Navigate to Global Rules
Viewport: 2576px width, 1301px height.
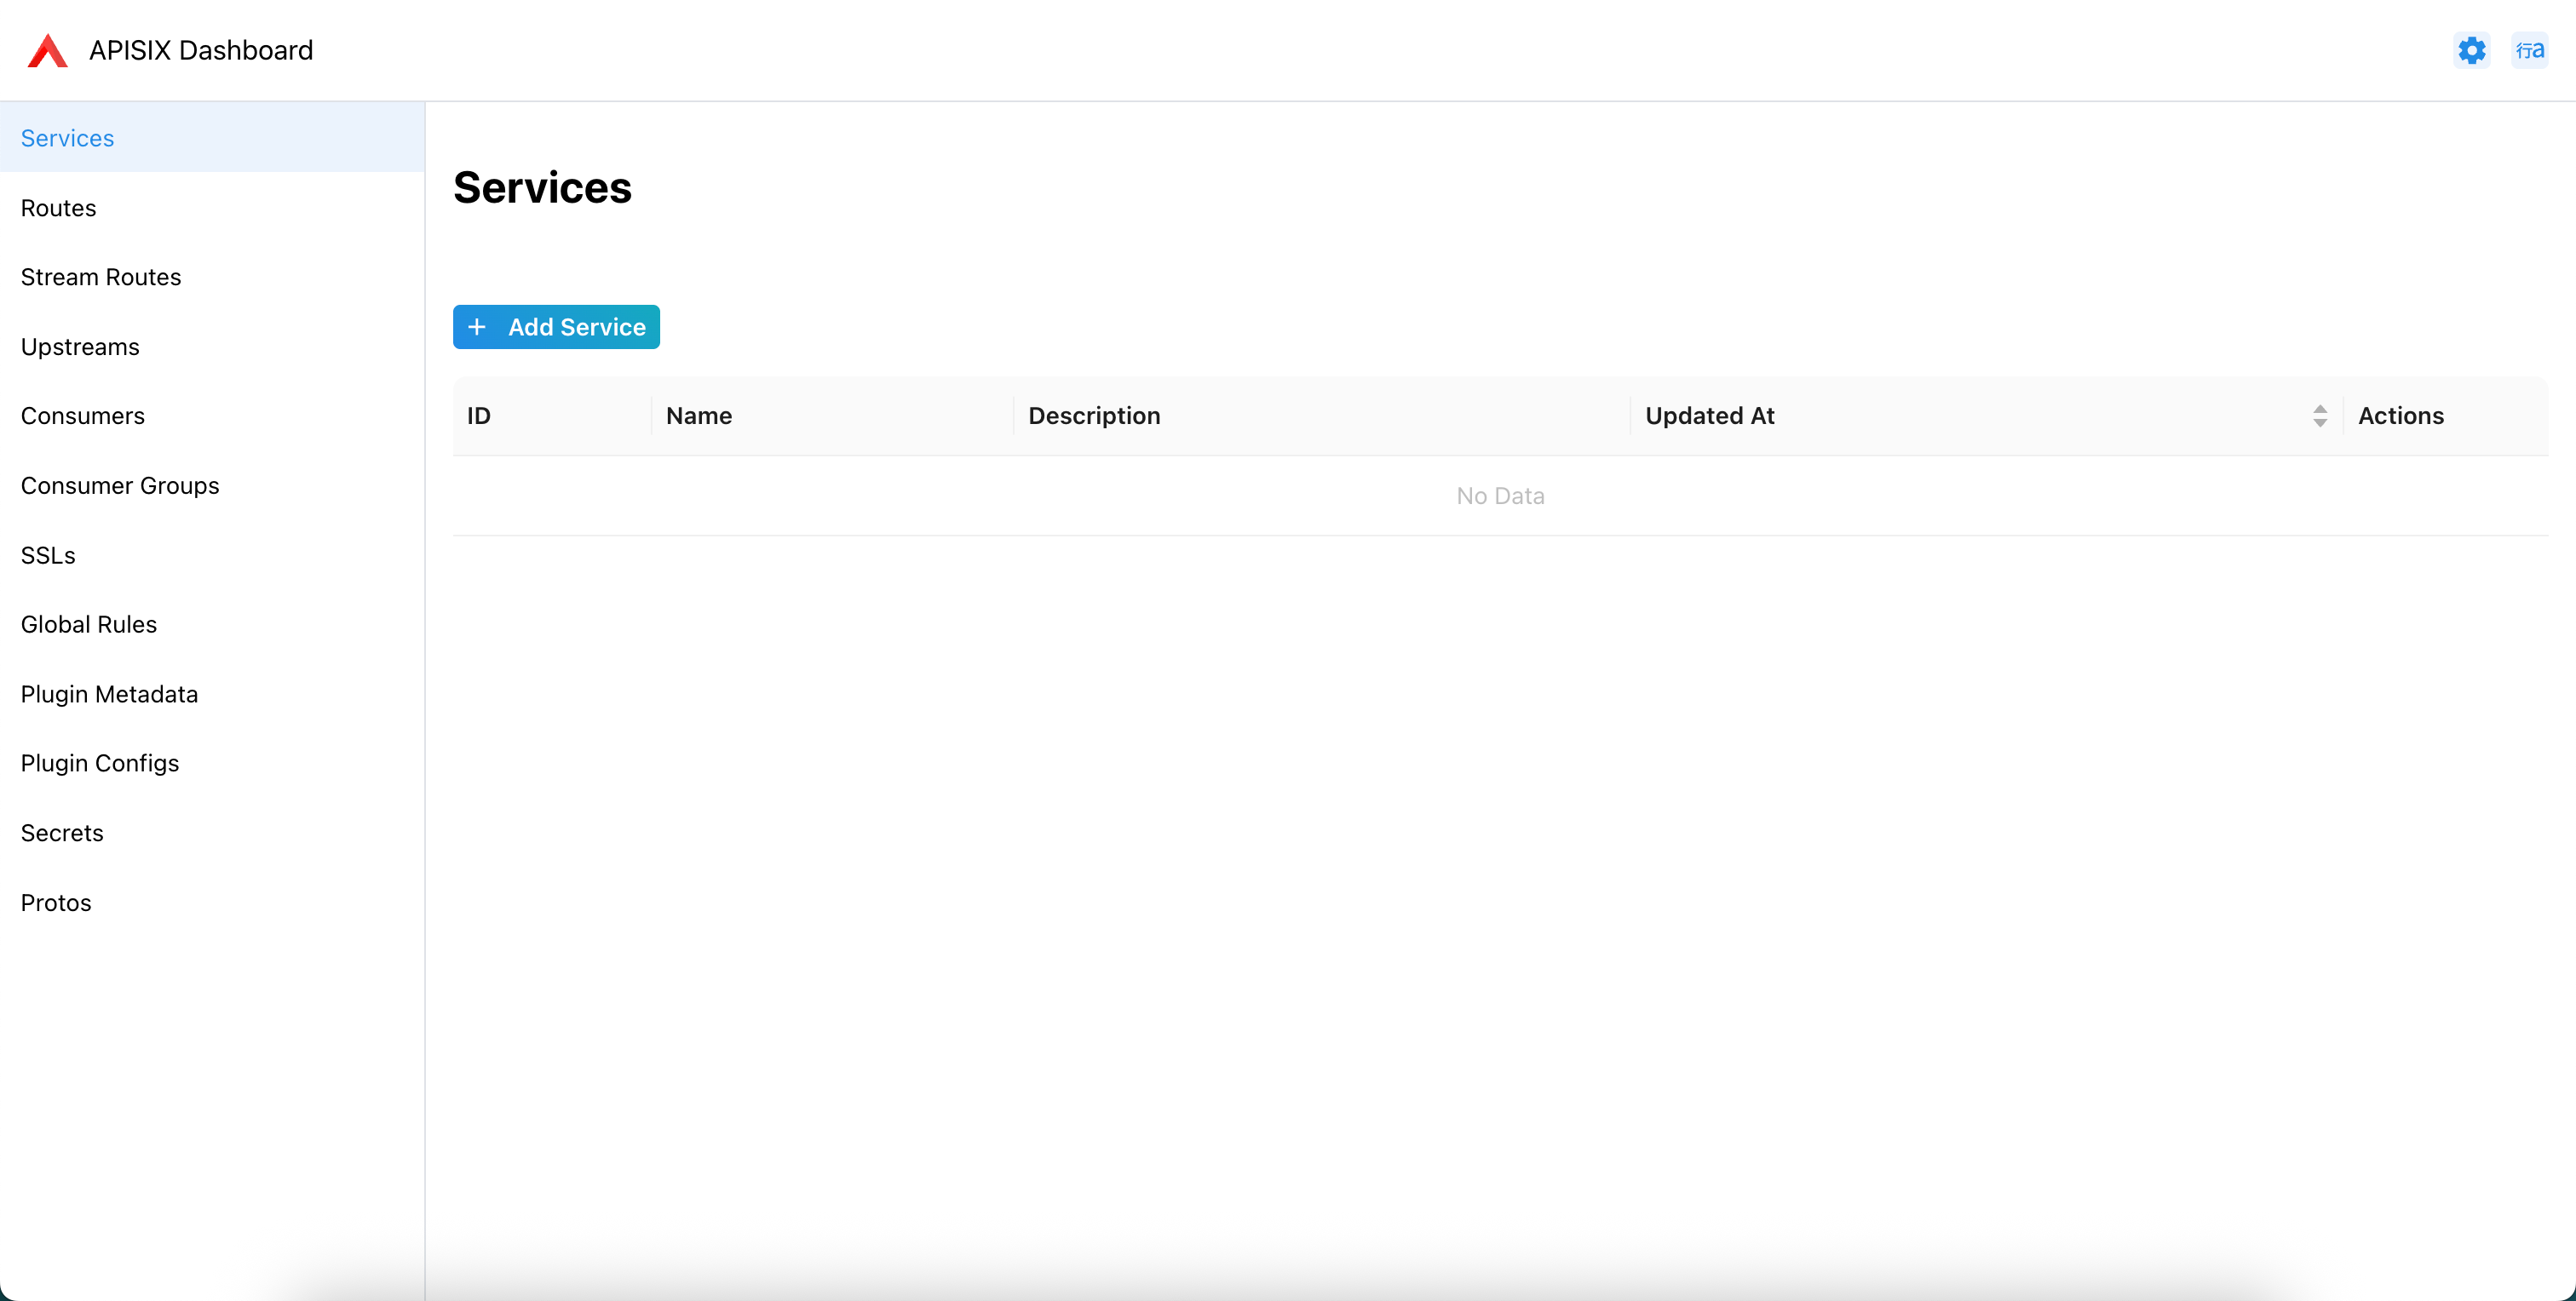point(88,623)
